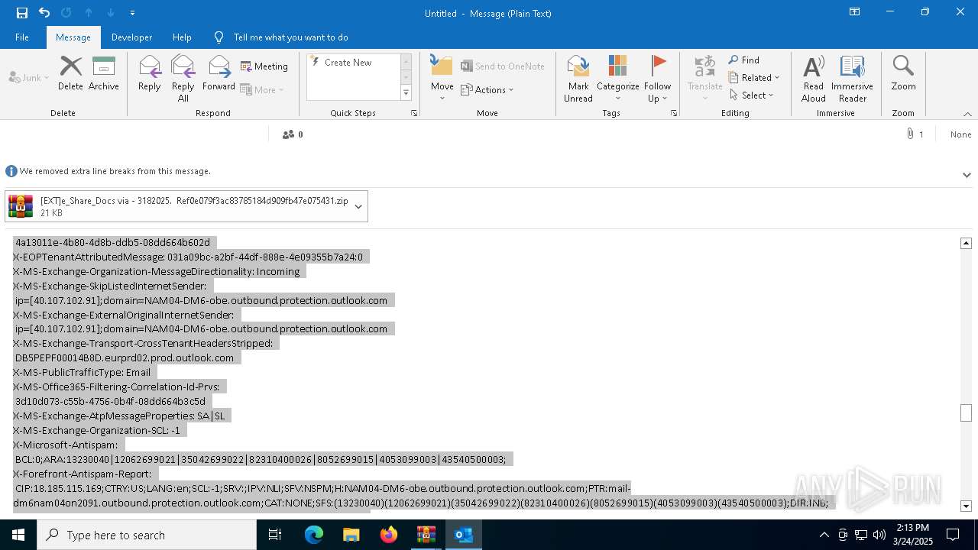
Task: Click the message scrollbar down arrow
Action: (966, 506)
